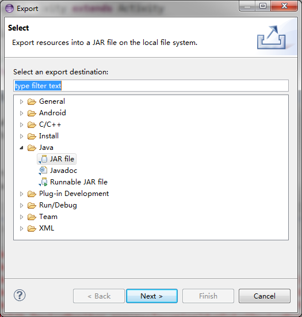The width and height of the screenshot is (302, 317).
Task: Choose the Runnable JAR file icon
Action: pos(43,182)
